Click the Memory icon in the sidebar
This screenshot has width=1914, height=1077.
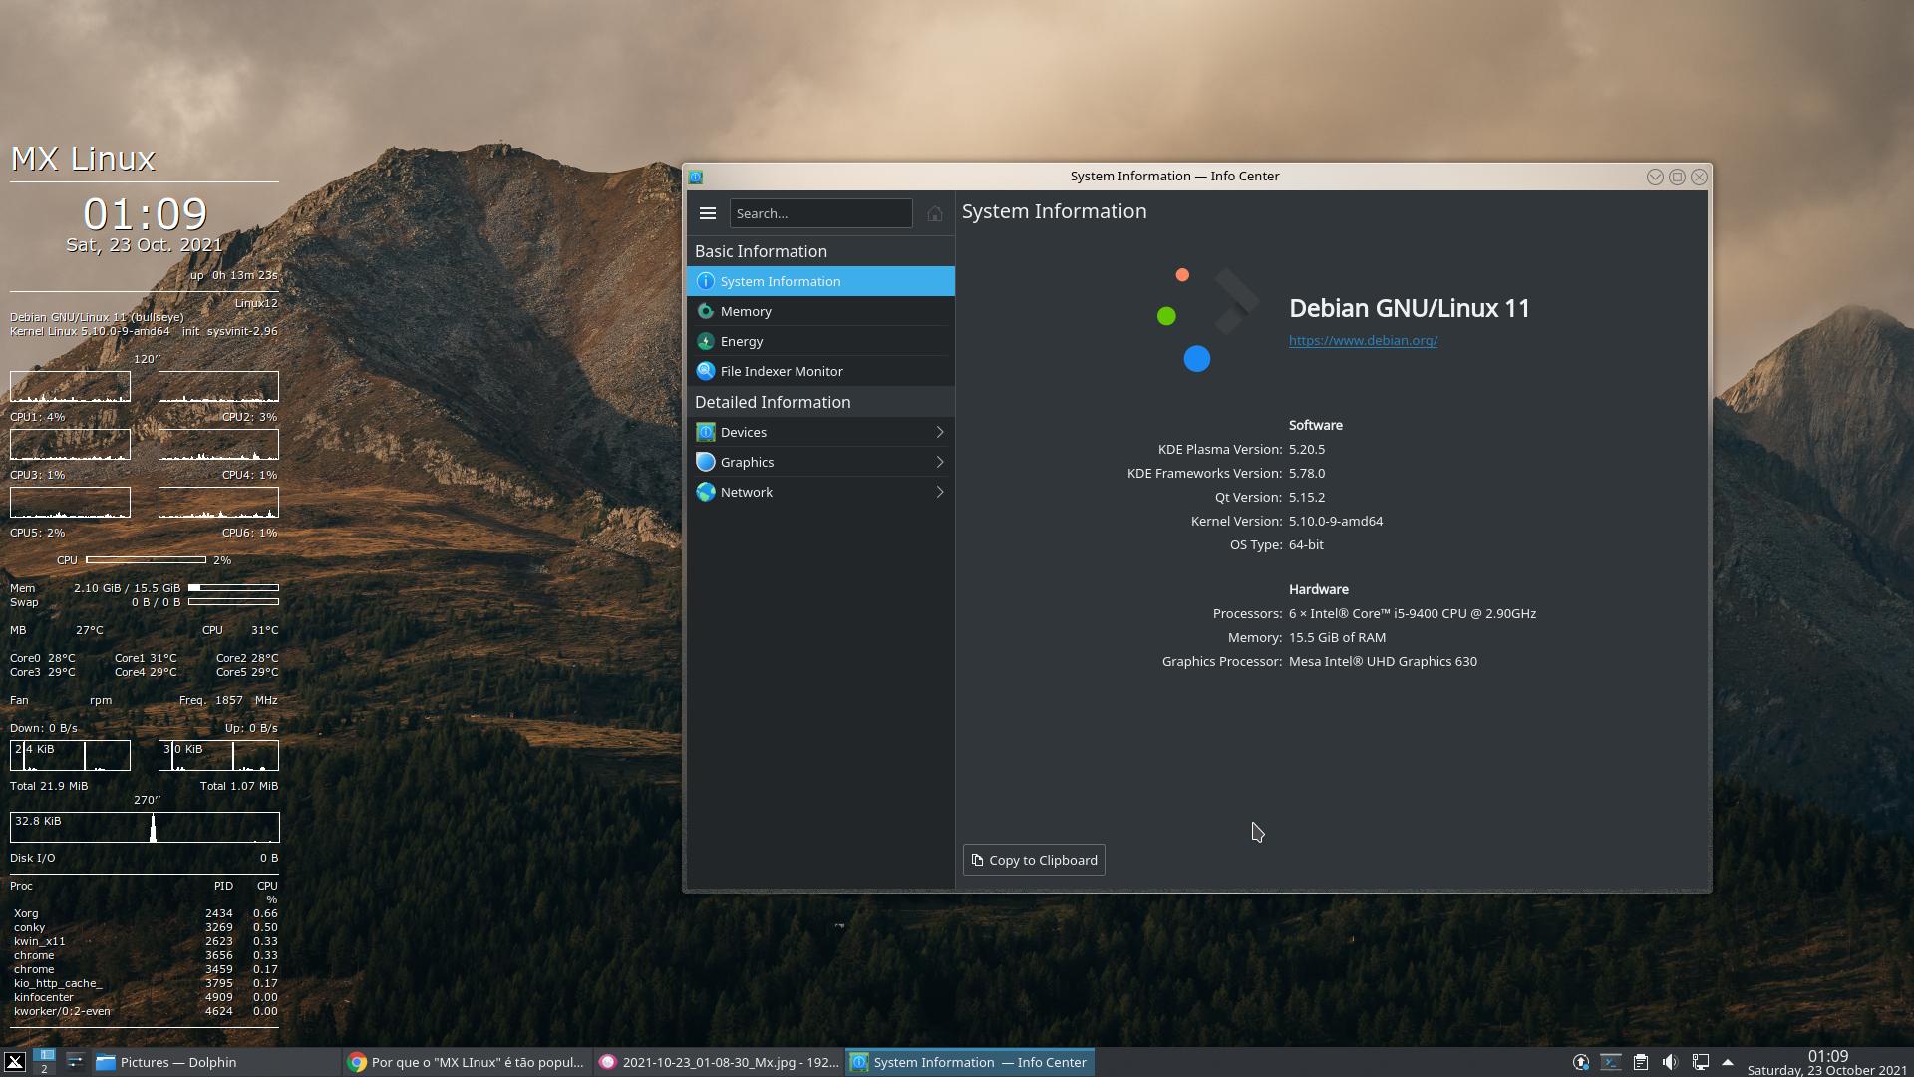click(x=705, y=311)
